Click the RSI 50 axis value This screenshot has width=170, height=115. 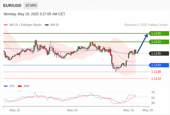pos(153,98)
